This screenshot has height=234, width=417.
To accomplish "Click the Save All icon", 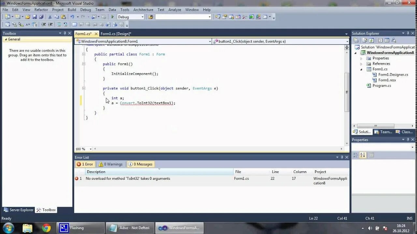I will tap(41, 17).
